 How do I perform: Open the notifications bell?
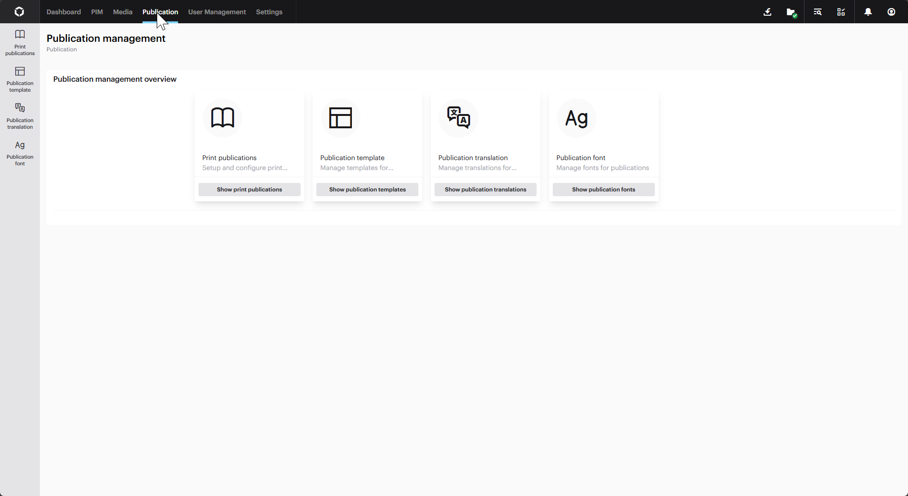pos(868,12)
